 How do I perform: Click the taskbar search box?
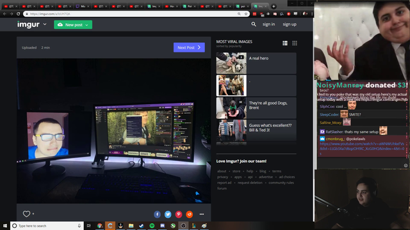pos(47,226)
